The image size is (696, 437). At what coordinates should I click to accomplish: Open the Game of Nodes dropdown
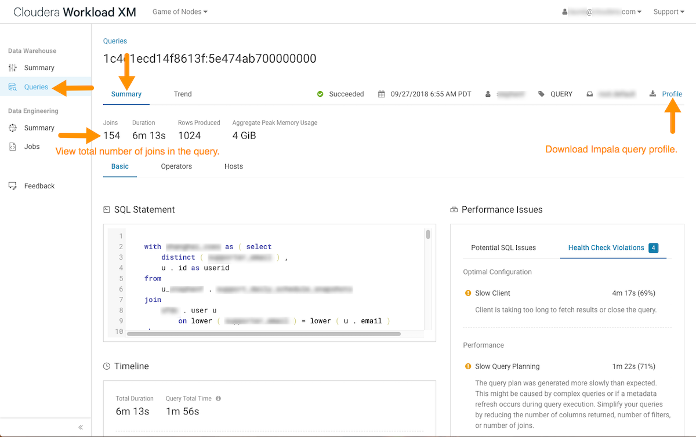pos(180,12)
